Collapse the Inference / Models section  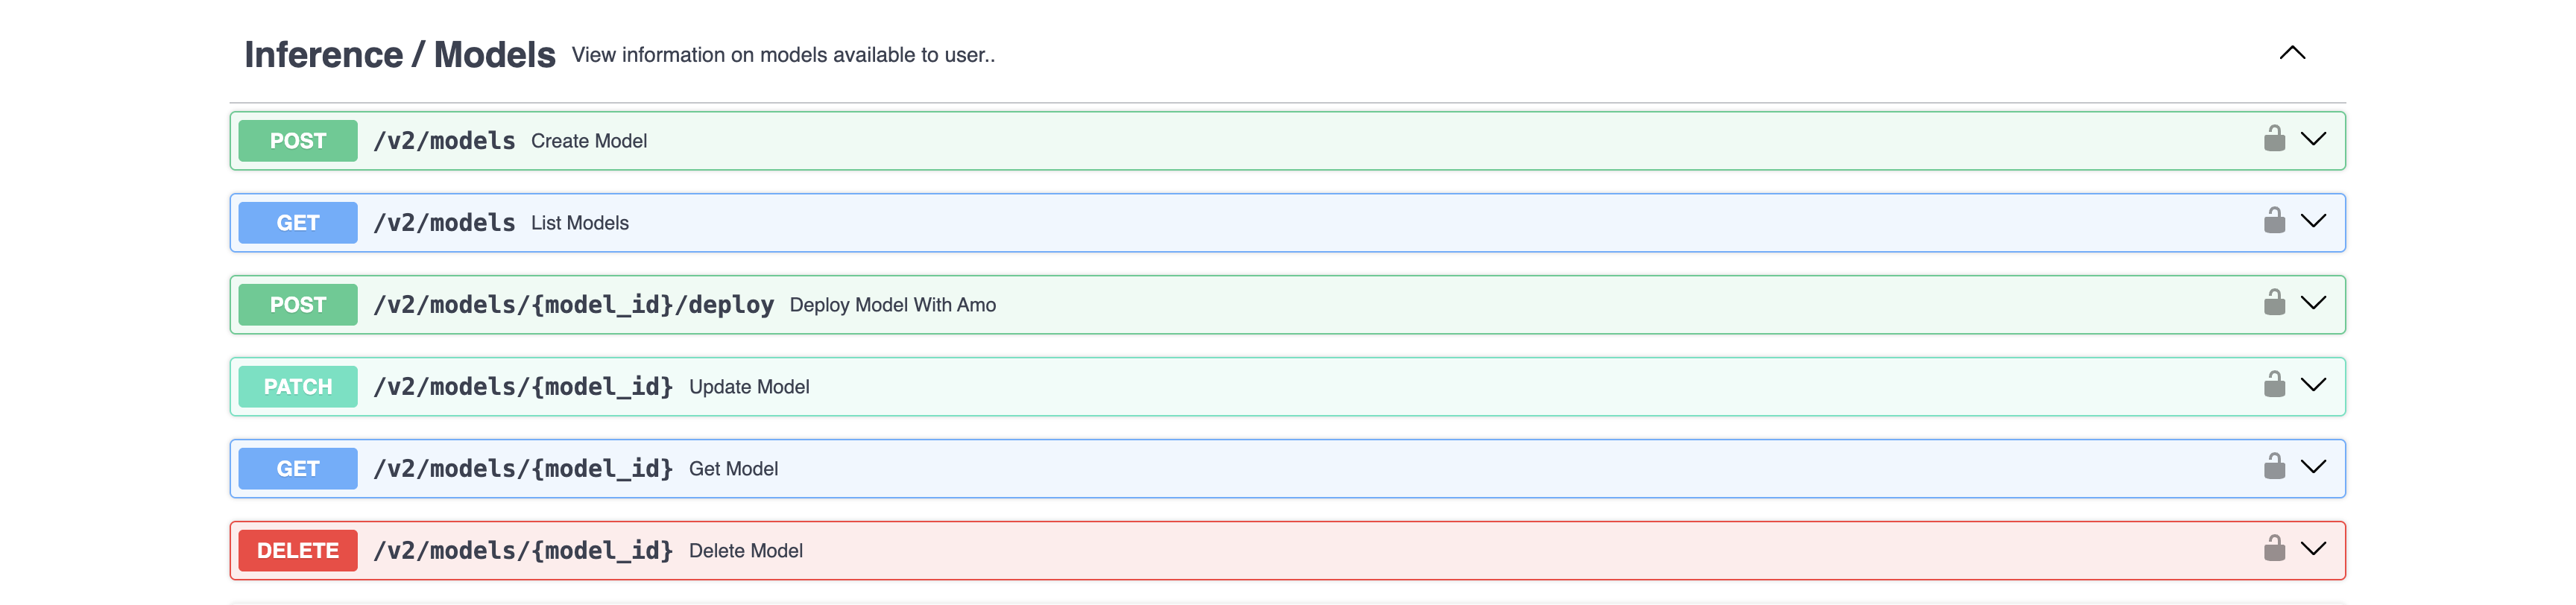tap(2292, 53)
